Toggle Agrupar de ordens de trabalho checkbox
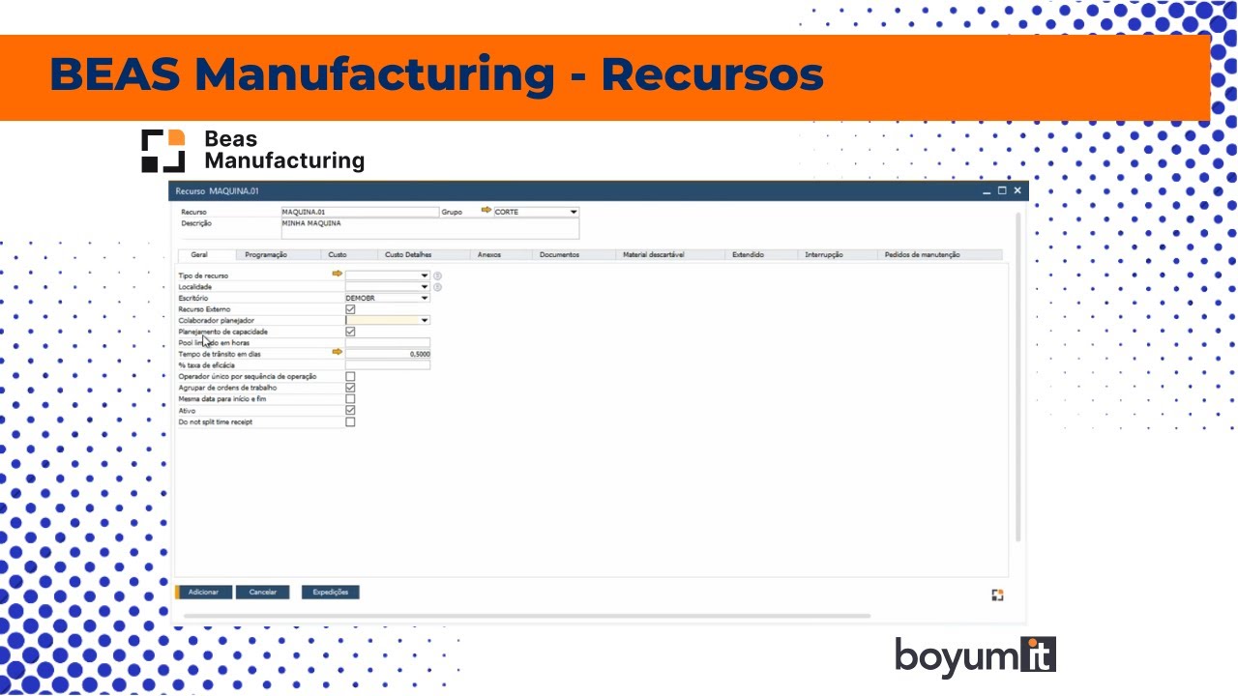1238x696 pixels. (350, 388)
